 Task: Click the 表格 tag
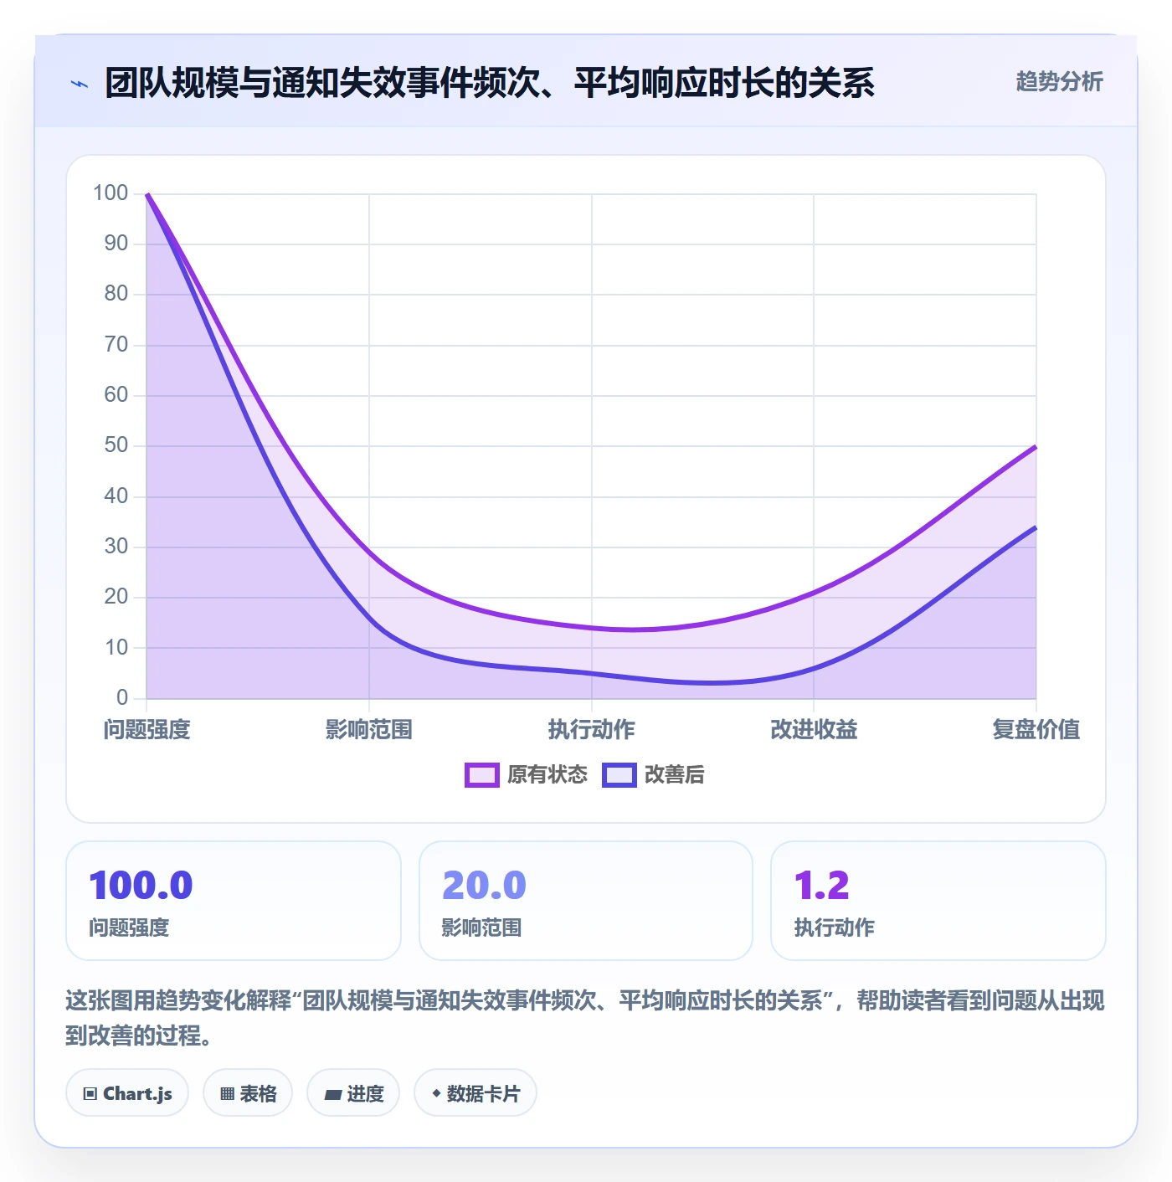click(x=248, y=1093)
